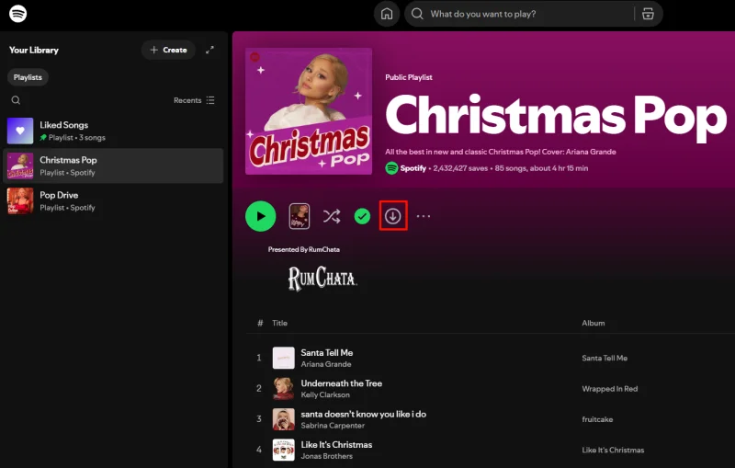Click Sabrina Carpenter track album art
The image size is (735, 468).
click(284, 419)
